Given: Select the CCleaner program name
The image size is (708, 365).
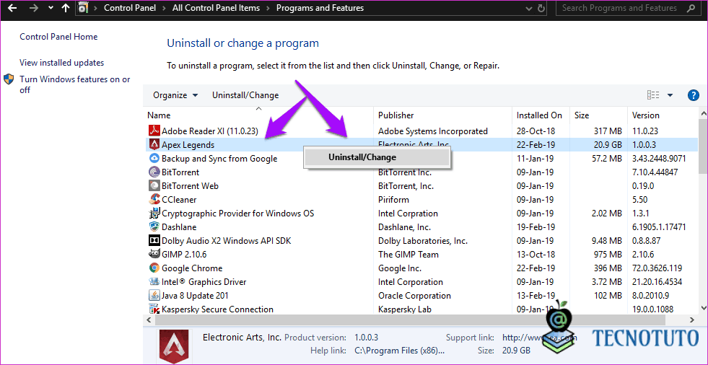Looking at the screenshot, I should coord(179,199).
